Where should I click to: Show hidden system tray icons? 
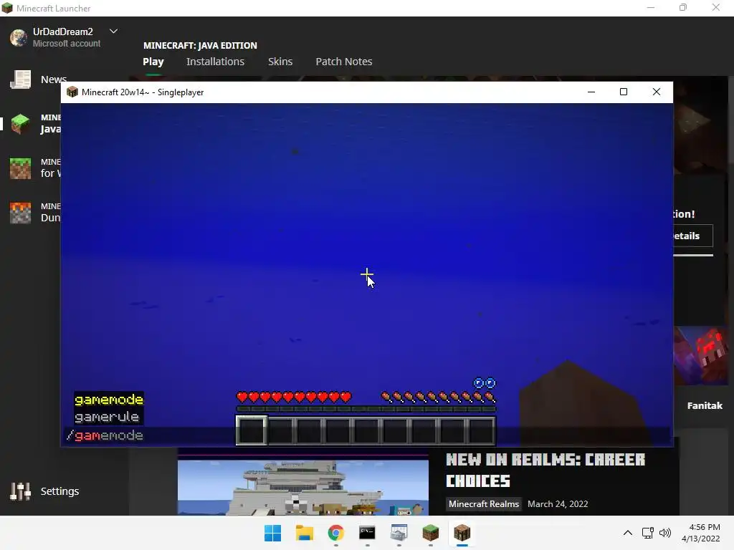(628, 533)
